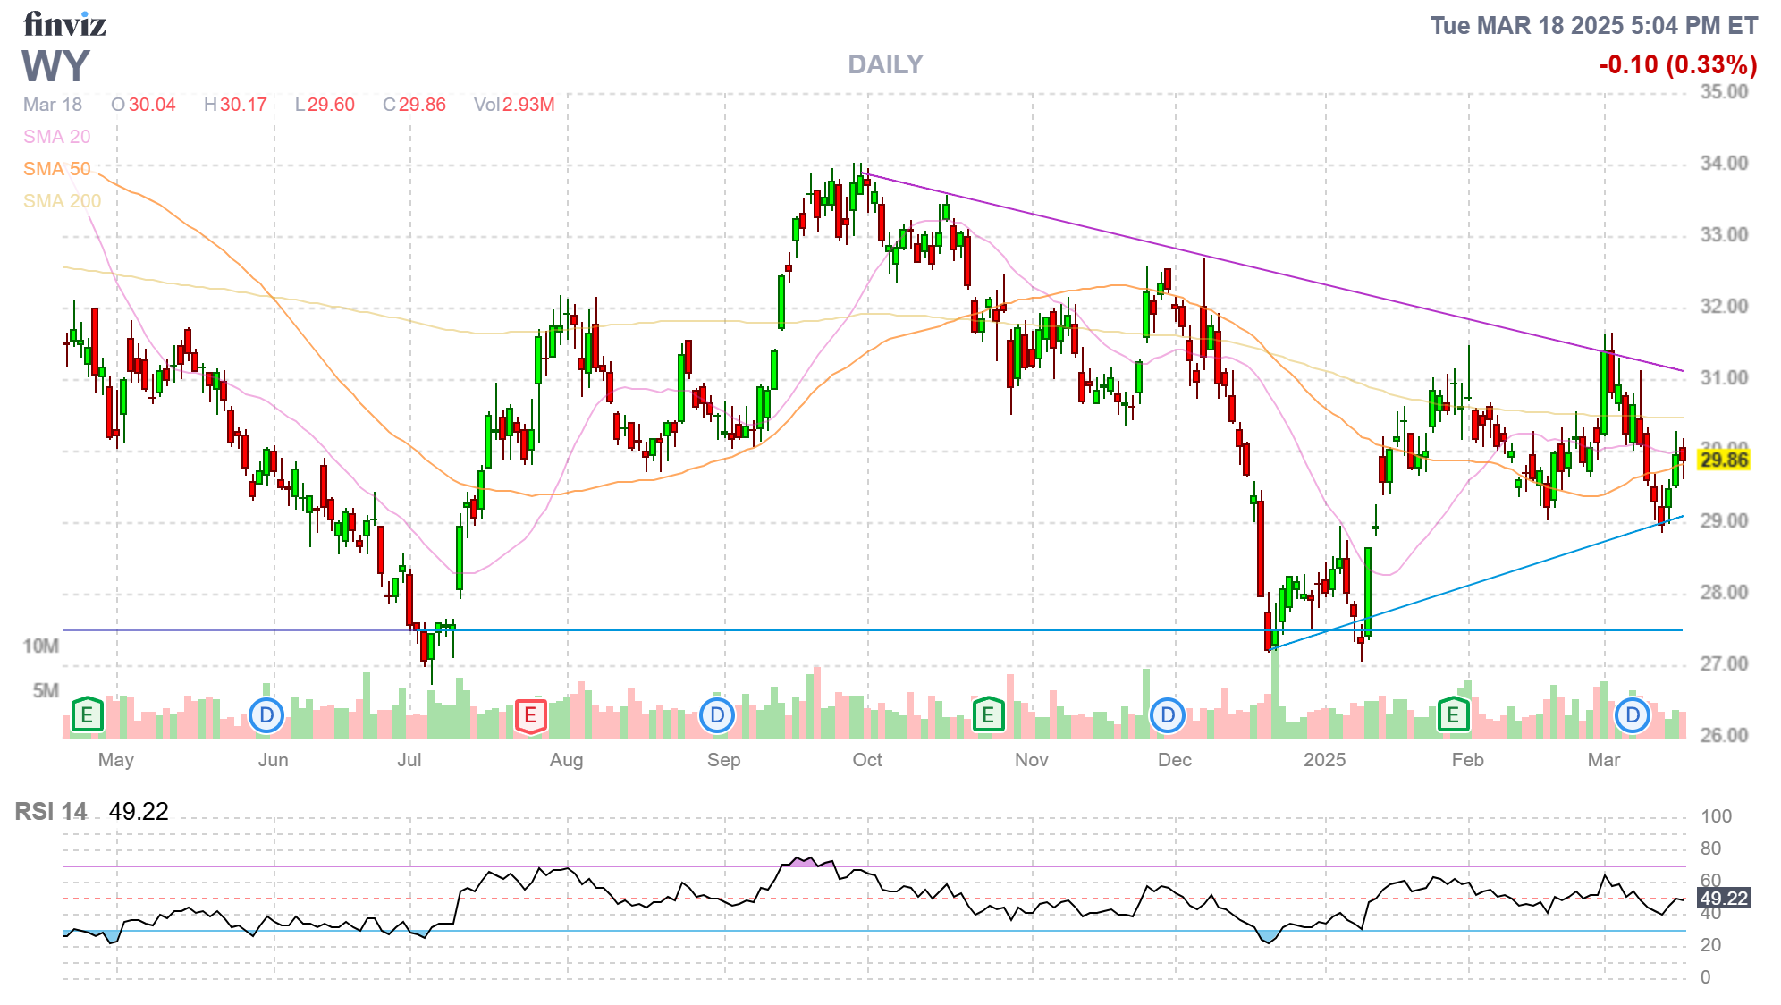Click the finviz logo
Viewport: 1781px width, 1005px height.
click(64, 24)
